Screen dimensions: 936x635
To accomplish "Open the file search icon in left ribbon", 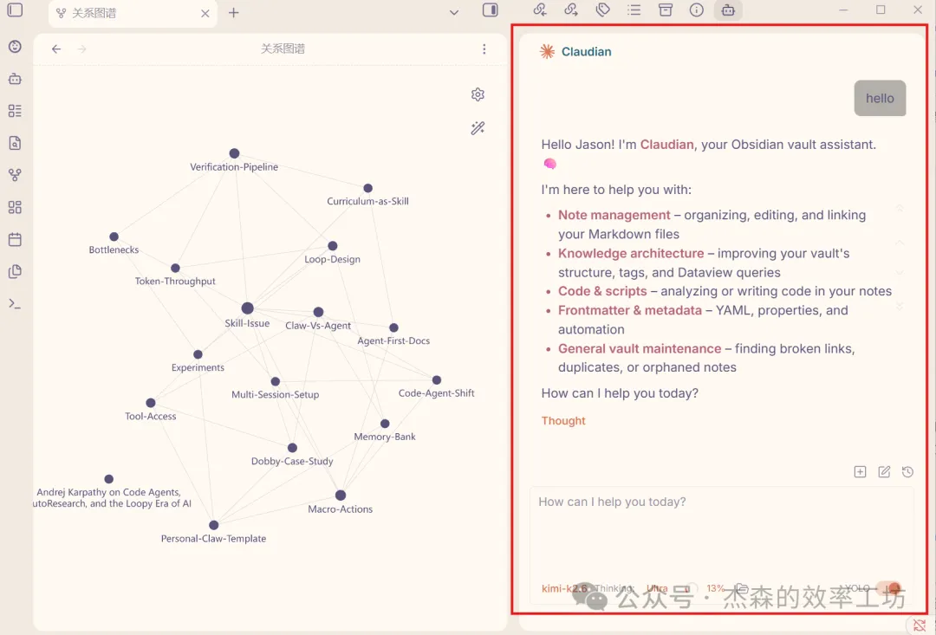I will click(15, 143).
